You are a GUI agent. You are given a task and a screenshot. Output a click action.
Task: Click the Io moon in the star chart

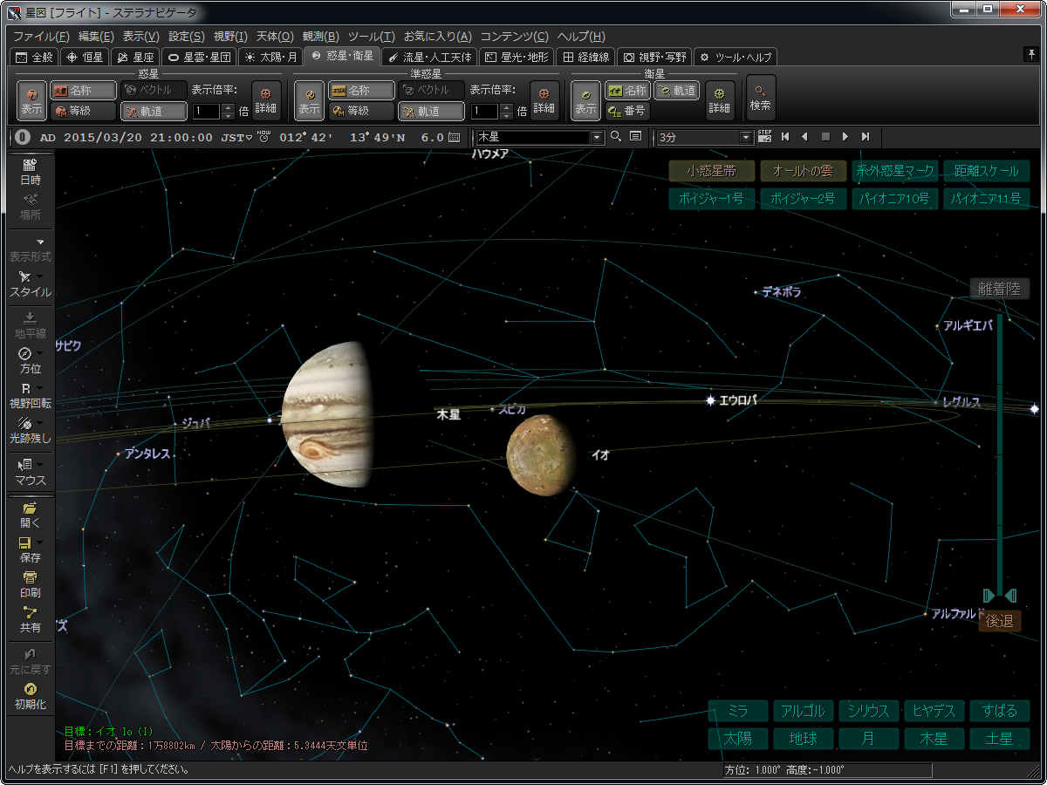tap(541, 456)
